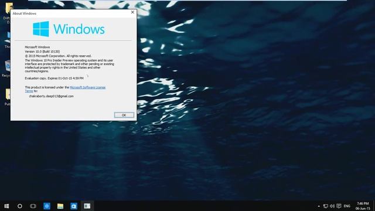The width and height of the screenshot is (375, 211).
Task: Click the "Version 10.0 (Build 10130)" text
Action: [x=42, y=52]
